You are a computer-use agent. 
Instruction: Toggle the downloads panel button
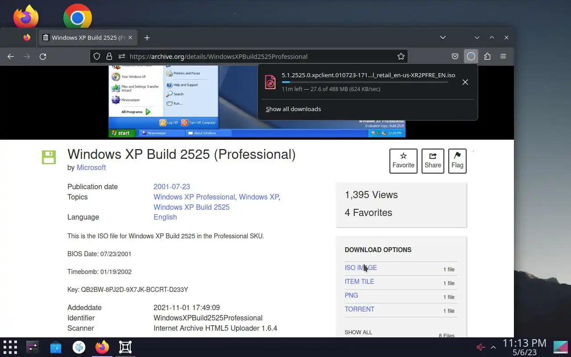click(471, 56)
